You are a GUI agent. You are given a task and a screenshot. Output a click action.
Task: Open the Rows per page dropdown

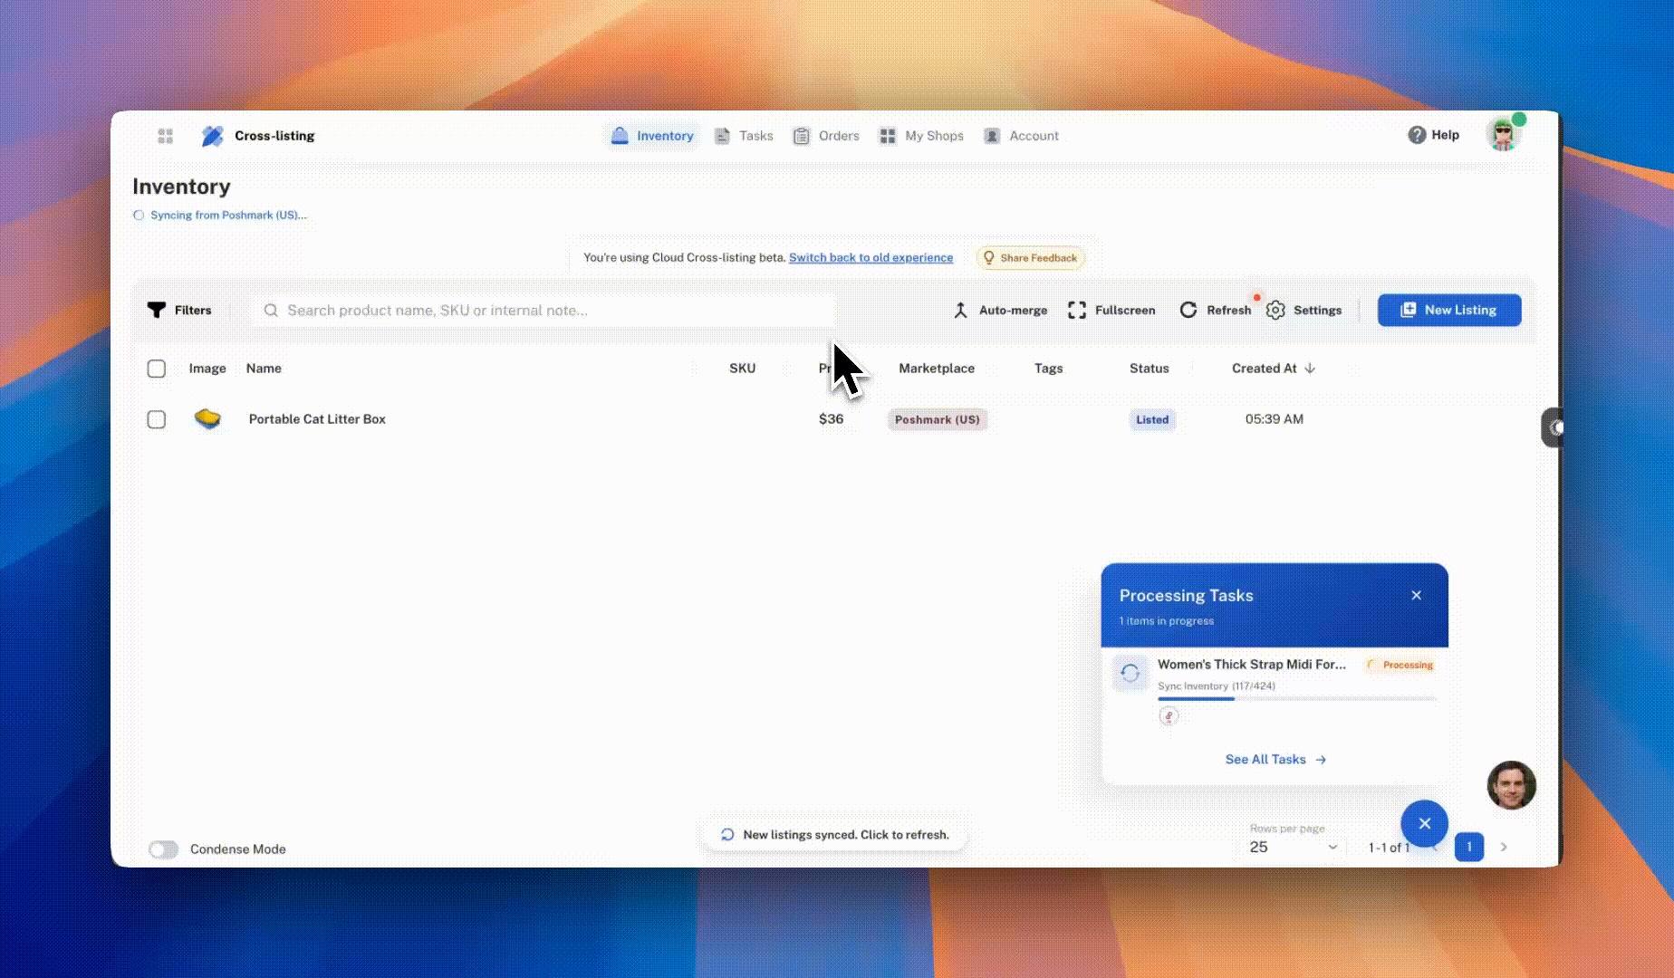(1293, 848)
